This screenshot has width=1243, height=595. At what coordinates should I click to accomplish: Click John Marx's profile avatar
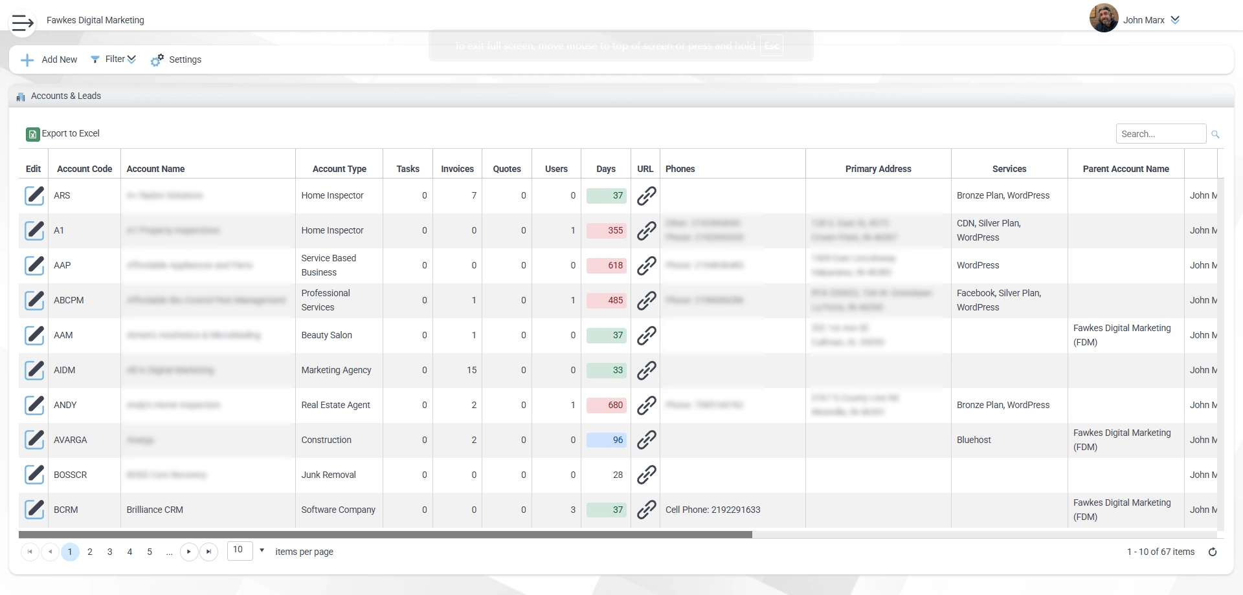coord(1104,17)
